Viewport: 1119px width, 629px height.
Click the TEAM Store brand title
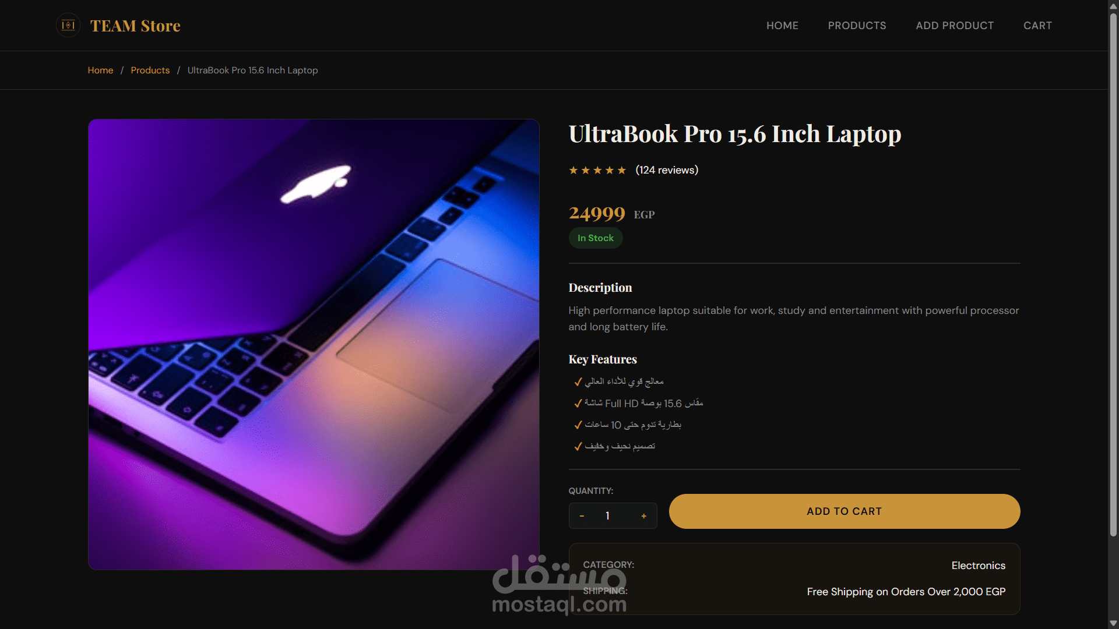tap(135, 26)
